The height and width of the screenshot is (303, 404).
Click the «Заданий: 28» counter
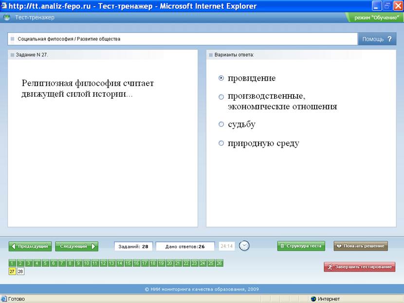pyautogui.click(x=133, y=247)
